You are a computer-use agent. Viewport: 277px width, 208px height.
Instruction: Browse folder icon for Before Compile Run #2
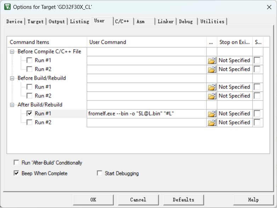pos(212,69)
